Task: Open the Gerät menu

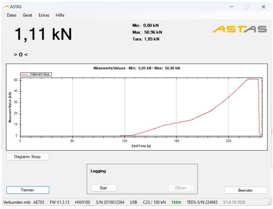Action: (x=28, y=15)
